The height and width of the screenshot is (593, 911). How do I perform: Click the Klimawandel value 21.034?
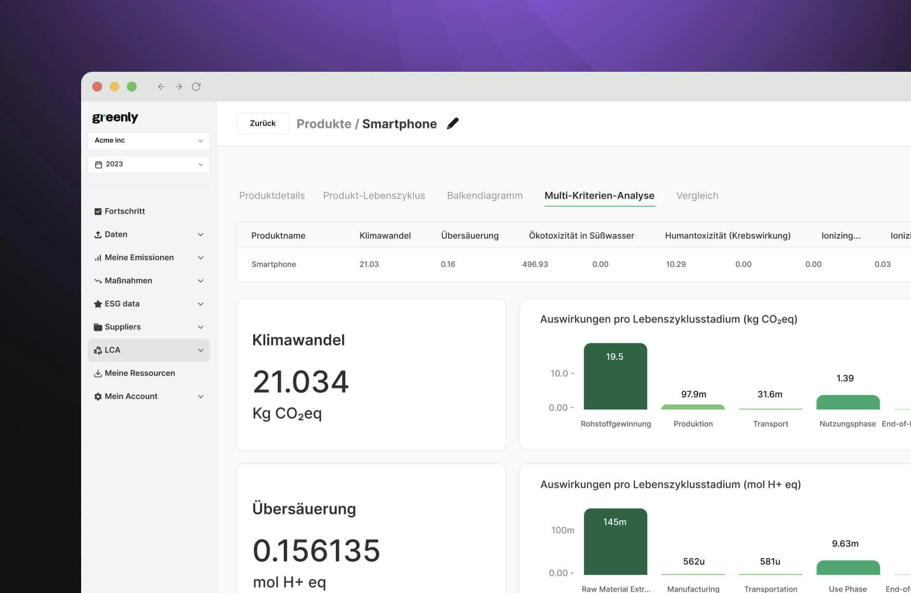point(301,382)
